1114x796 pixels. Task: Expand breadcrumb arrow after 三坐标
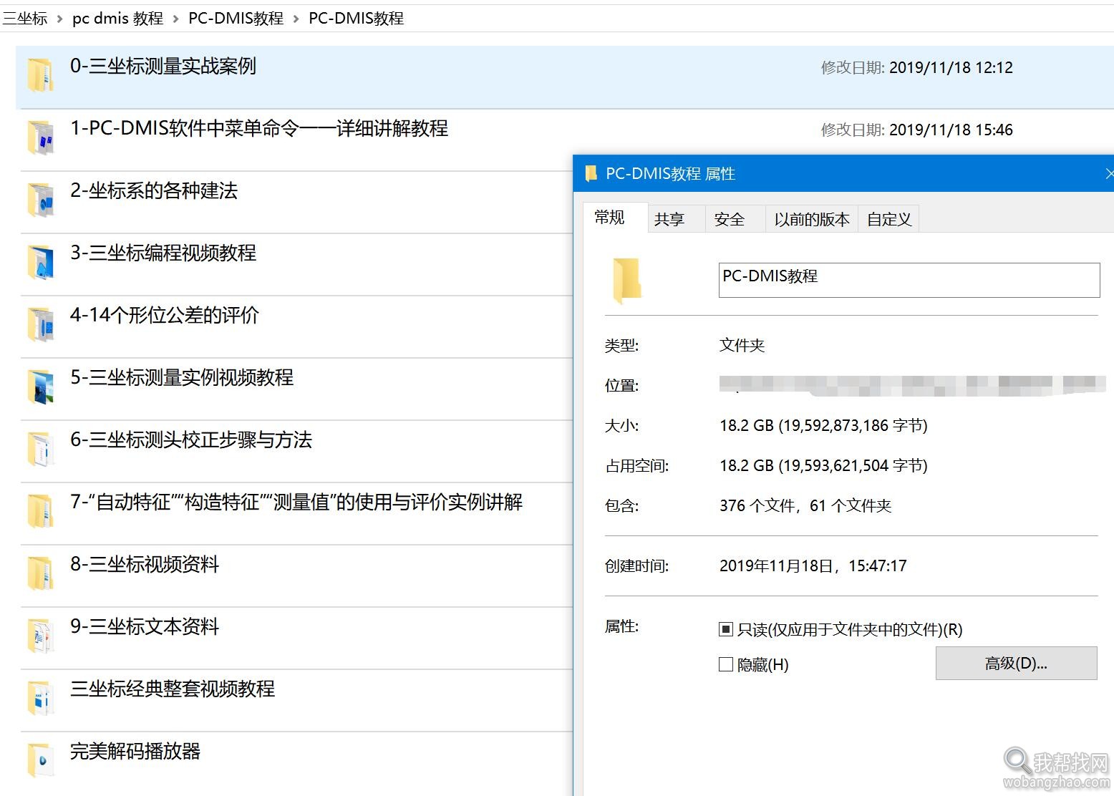tap(60, 19)
